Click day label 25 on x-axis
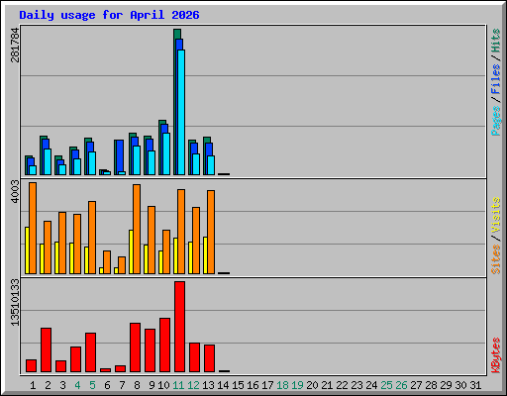Screen dimensions: 507x396 [386, 385]
